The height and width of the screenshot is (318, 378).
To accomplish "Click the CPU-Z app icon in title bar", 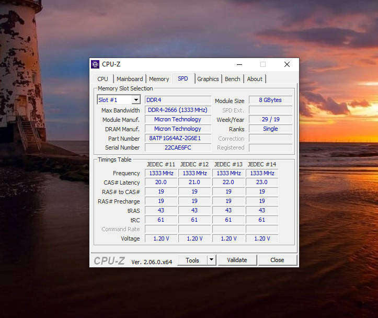I will 95,64.
